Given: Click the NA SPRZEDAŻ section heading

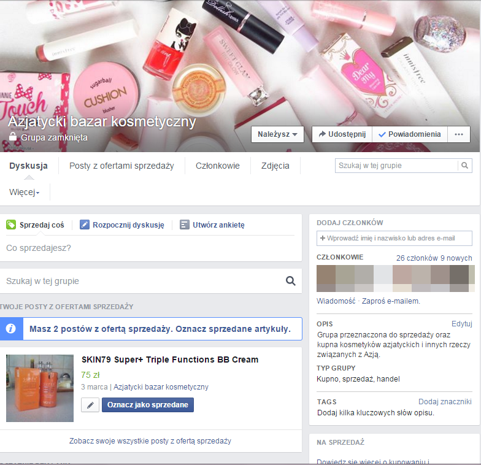Looking at the screenshot, I should click(x=341, y=442).
